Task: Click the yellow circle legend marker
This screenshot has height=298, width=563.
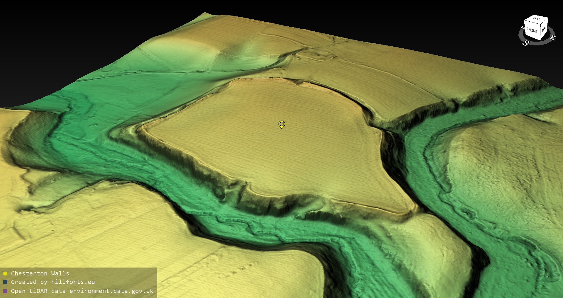Action: pyautogui.click(x=5, y=274)
